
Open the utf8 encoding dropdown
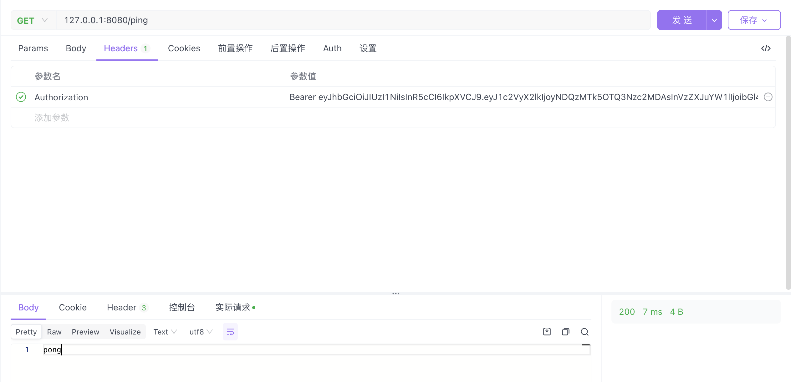[x=201, y=332]
